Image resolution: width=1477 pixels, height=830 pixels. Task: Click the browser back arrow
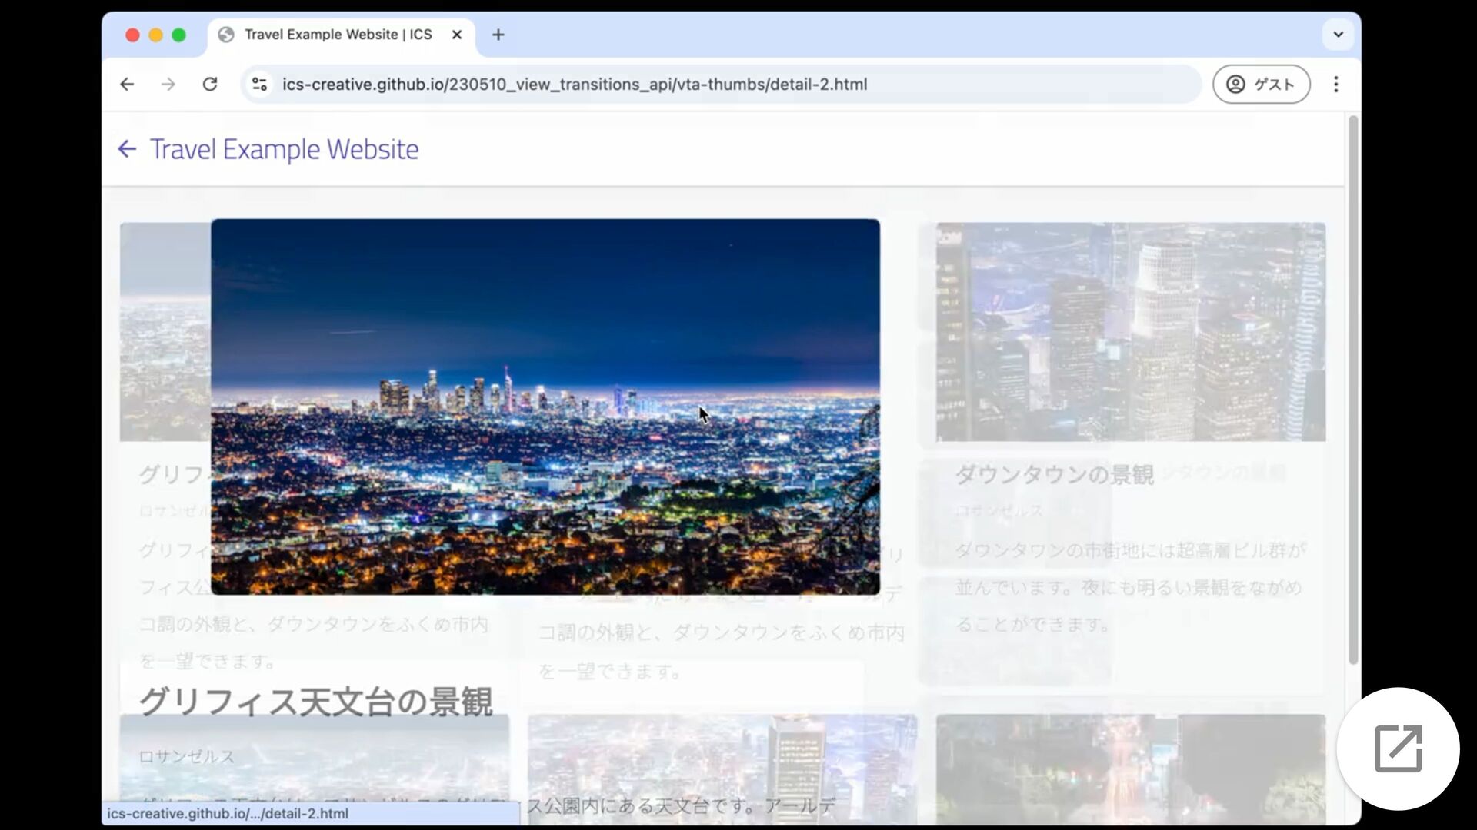point(127,85)
